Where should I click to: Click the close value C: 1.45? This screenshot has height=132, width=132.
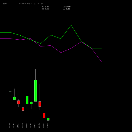[x=46, y=7]
